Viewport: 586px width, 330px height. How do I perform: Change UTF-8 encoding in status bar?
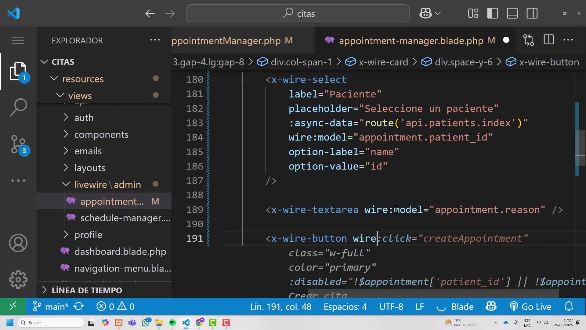pos(391,306)
